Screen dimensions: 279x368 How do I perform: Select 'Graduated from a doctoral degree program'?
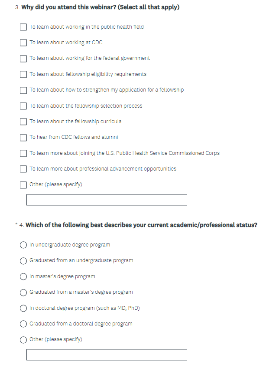(23, 324)
